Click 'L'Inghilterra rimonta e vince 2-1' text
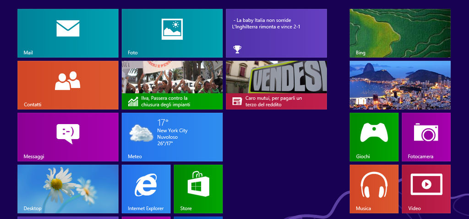Viewport: 469px width, 219px height. [x=266, y=27]
